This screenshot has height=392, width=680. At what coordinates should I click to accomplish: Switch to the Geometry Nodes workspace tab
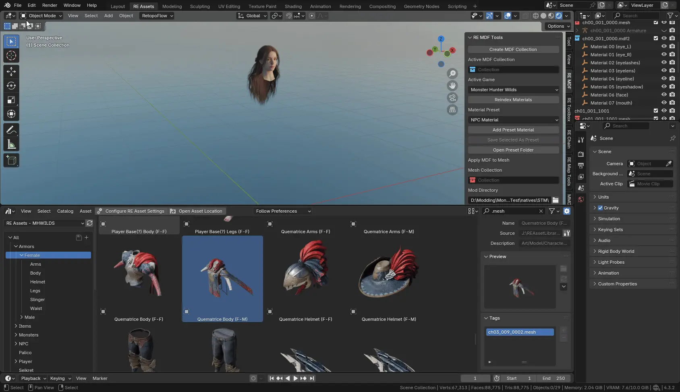pyautogui.click(x=421, y=6)
